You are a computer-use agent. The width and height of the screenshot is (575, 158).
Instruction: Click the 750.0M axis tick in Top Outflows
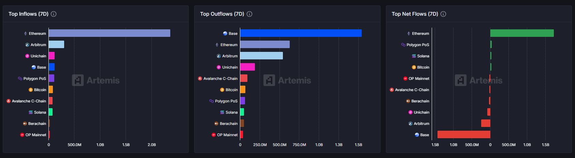[x=299, y=145]
